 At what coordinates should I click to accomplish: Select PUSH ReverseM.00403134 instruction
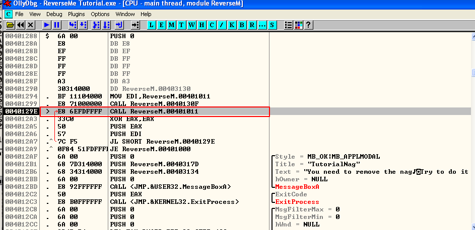pyautogui.click(x=154, y=172)
